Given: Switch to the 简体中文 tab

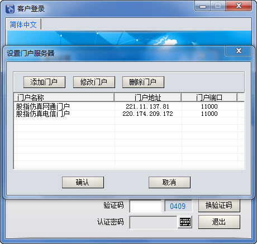Looking at the screenshot, I should [23, 25].
